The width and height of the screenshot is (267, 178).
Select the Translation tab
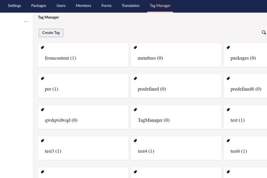click(131, 6)
